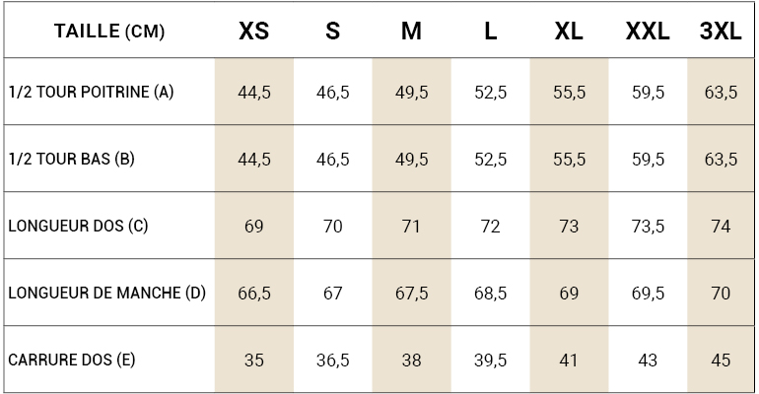Click the 43 cell under XXL
The image size is (759, 394).
click(x=648, y=361)
